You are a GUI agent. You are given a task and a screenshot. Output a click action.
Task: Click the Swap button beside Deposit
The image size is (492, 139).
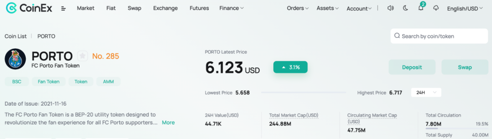tap(465, 67)
